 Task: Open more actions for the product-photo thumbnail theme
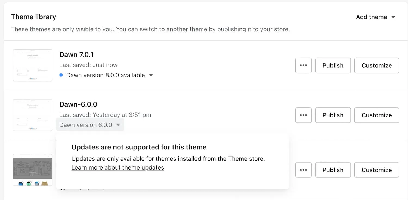(x=303, y=170)
